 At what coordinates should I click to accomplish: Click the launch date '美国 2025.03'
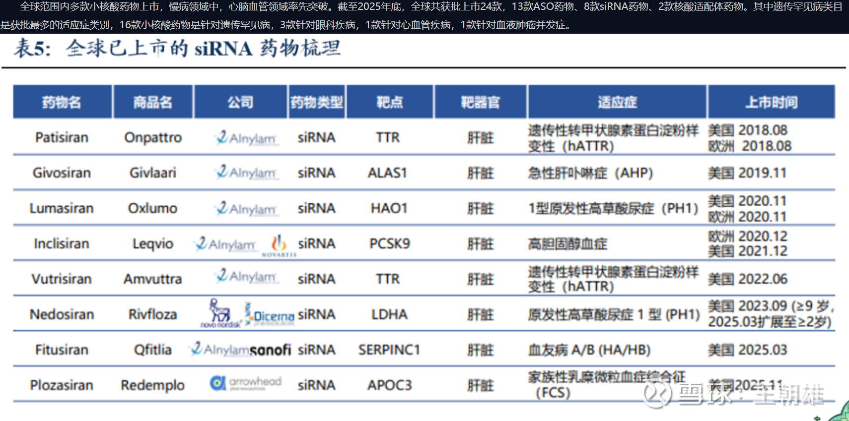tap(748, 350)
